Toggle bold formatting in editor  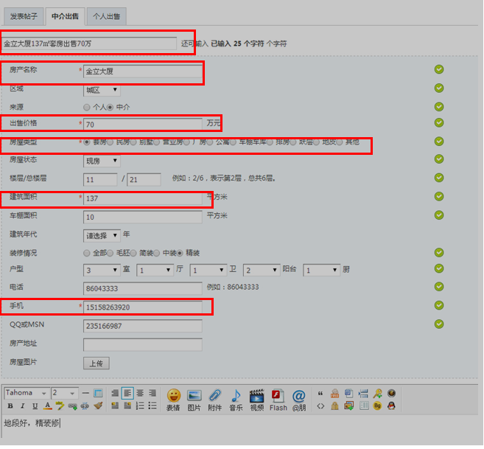pyautogui.click(x=10, y=406)
